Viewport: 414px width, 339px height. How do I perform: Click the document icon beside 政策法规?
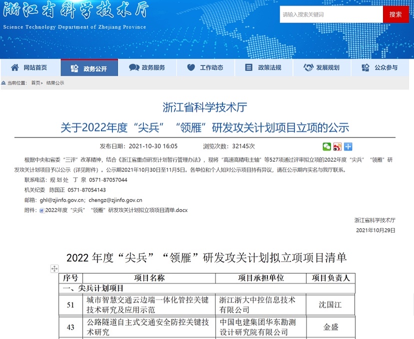pos(248,67)
